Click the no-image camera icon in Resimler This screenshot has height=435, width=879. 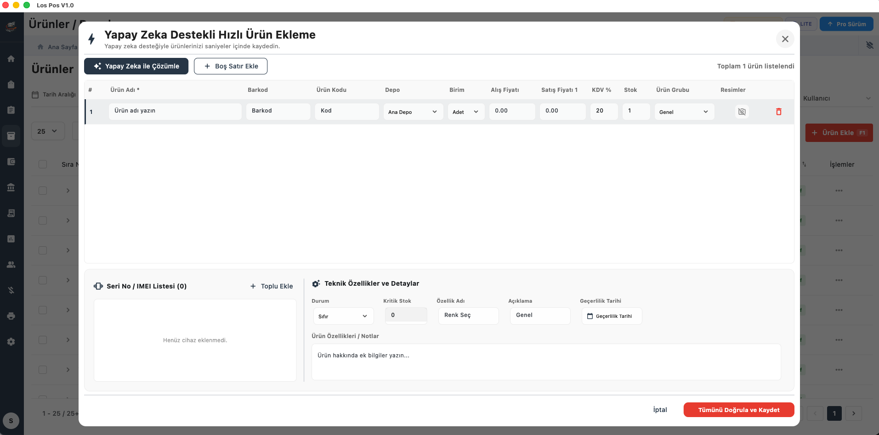pyautogui.click(x=742, y=112)
